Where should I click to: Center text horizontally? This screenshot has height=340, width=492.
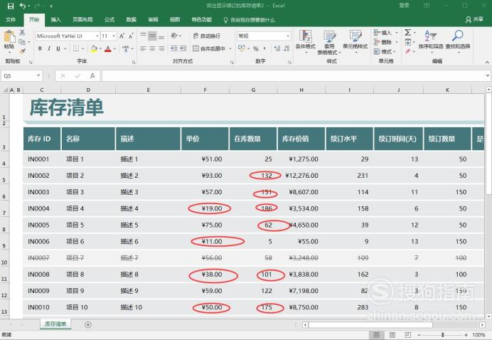coord(152,48)
